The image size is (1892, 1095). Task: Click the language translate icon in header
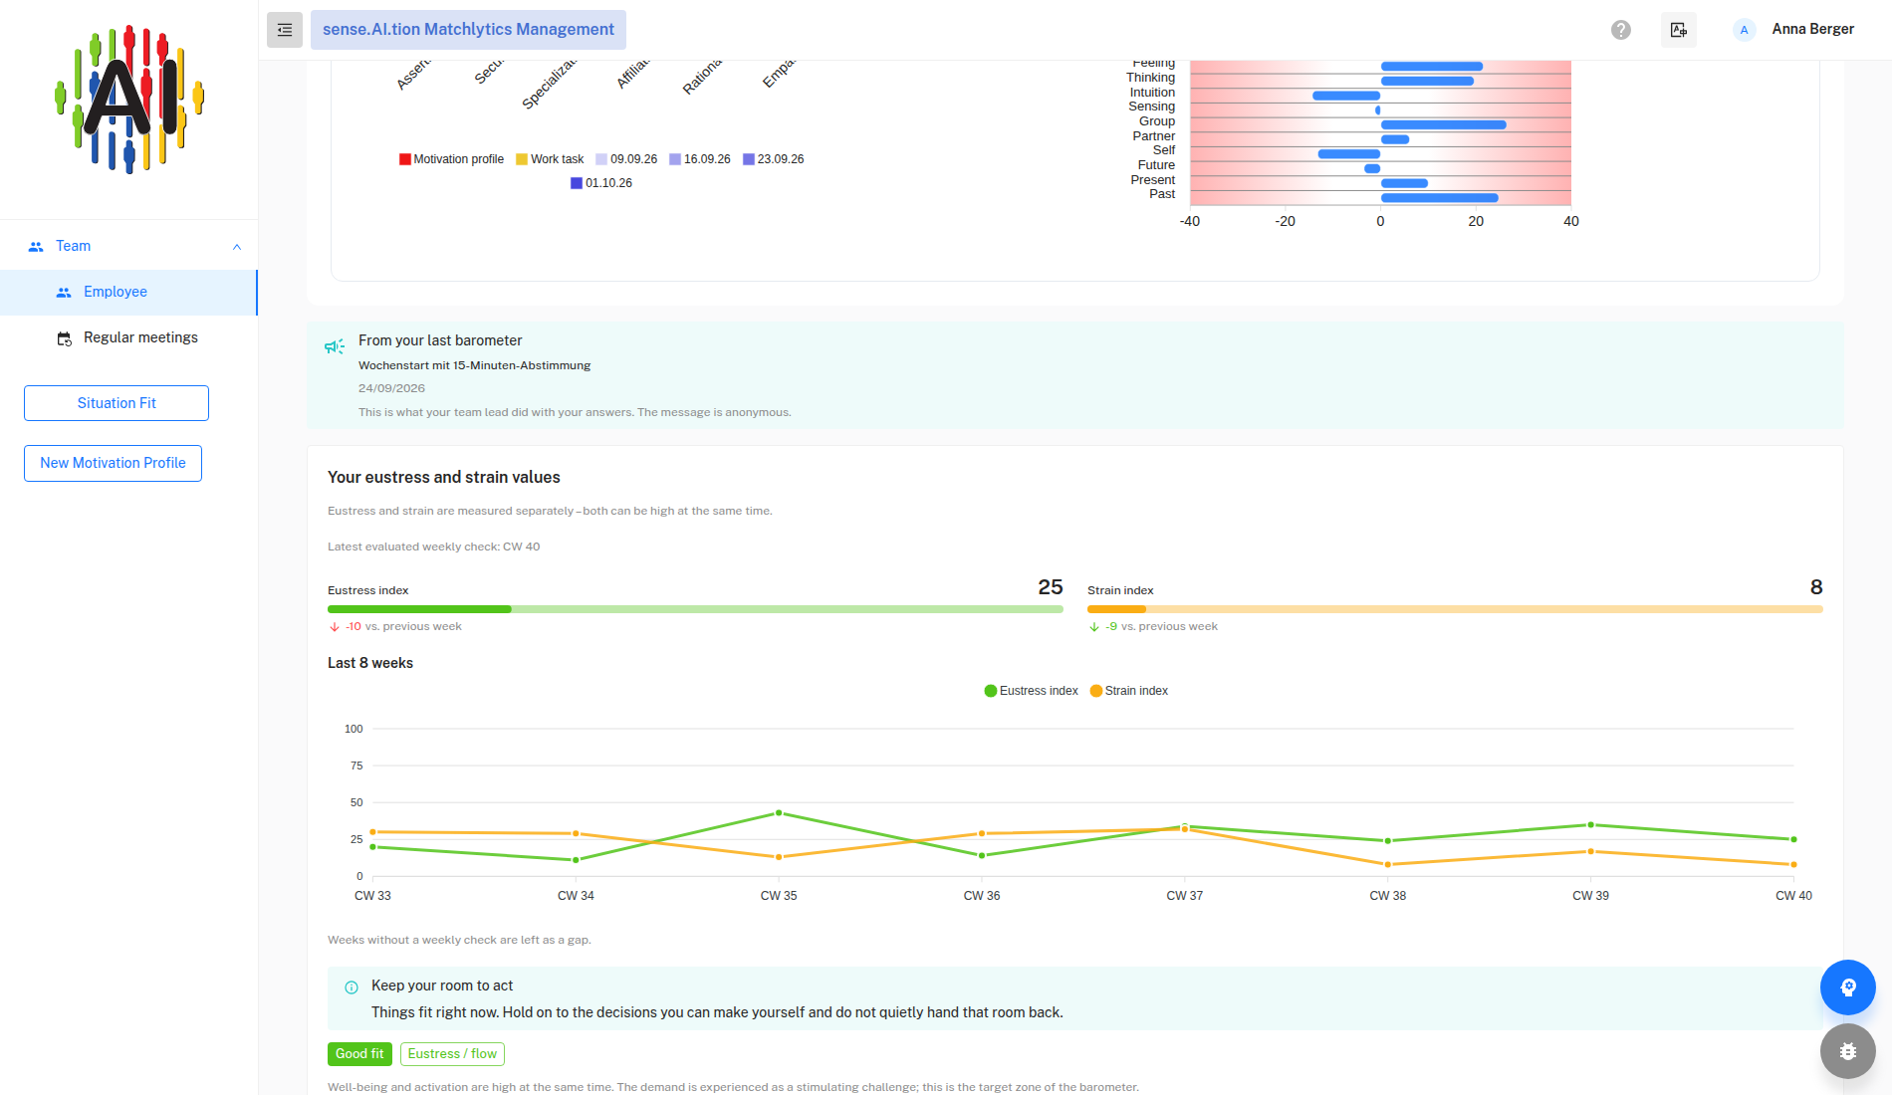click(x=1679, y=30)
